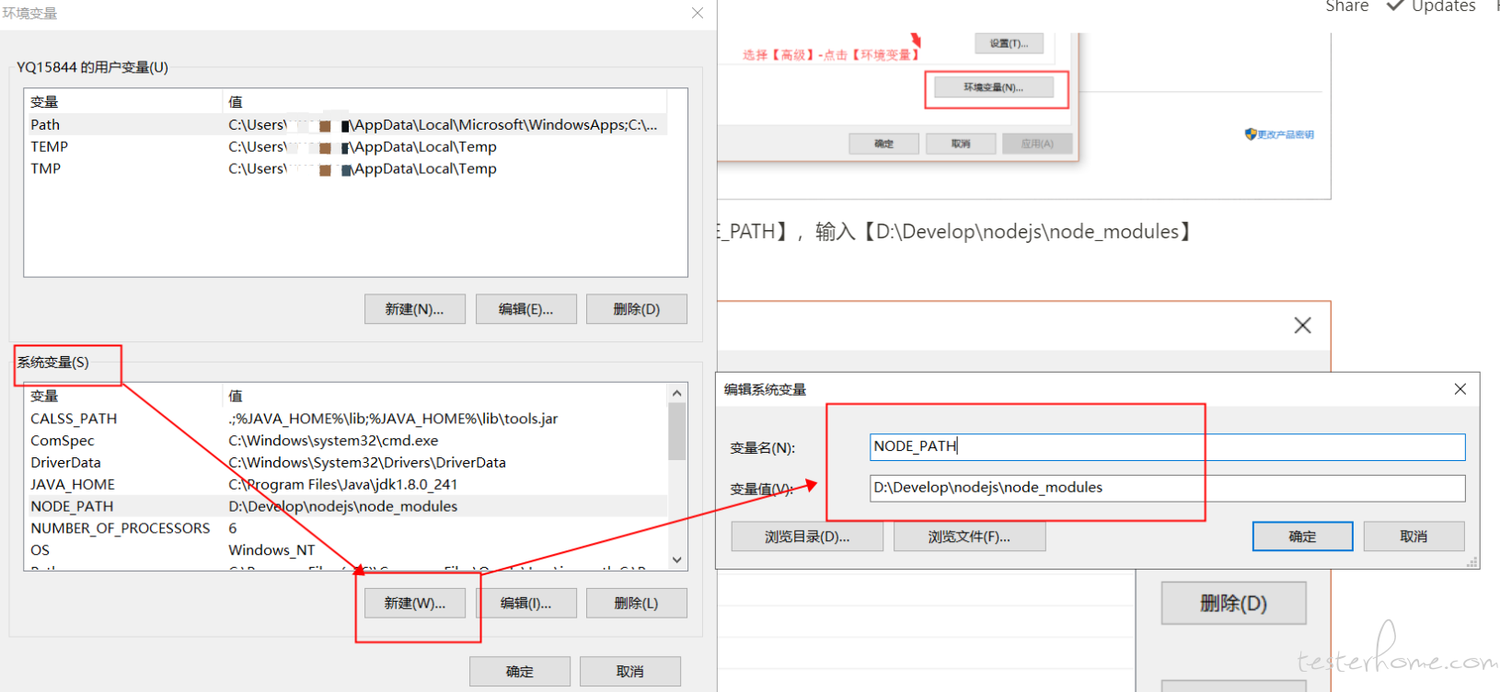Select the OS system variable row

pos(346,550)
